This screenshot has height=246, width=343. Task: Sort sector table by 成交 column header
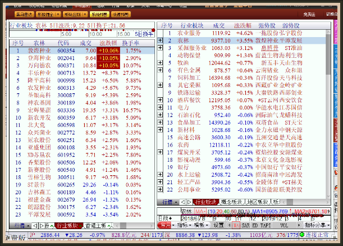click(219, 26)
